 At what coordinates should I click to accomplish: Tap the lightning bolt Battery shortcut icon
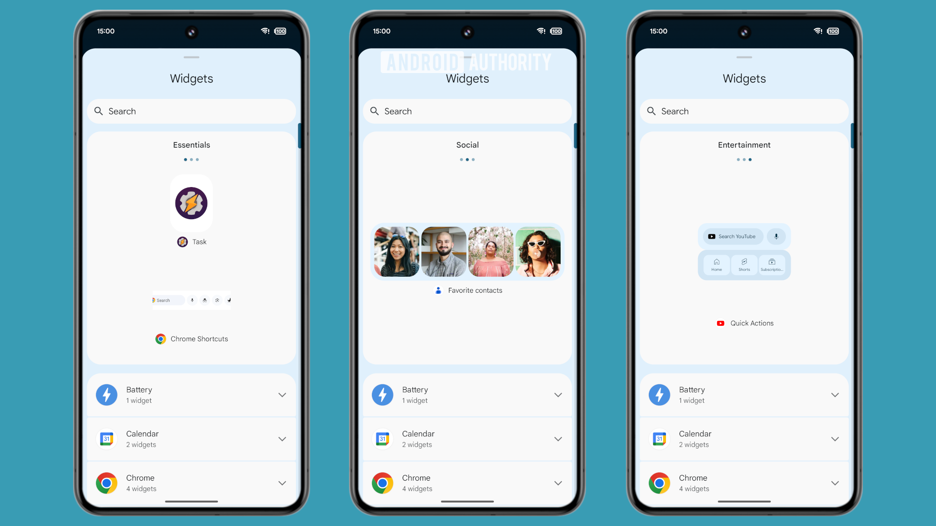point(107,394)
